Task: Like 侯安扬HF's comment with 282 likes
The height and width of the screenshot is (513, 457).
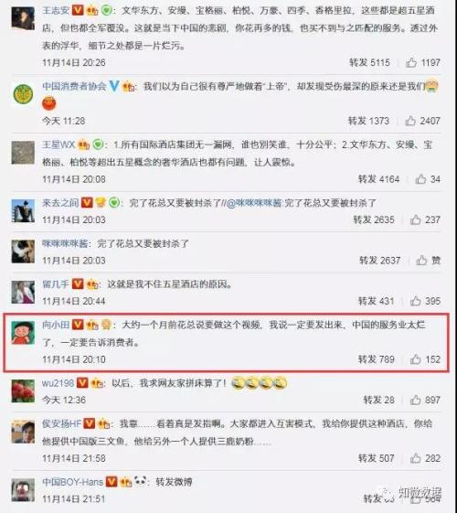Action: point(415,458)
